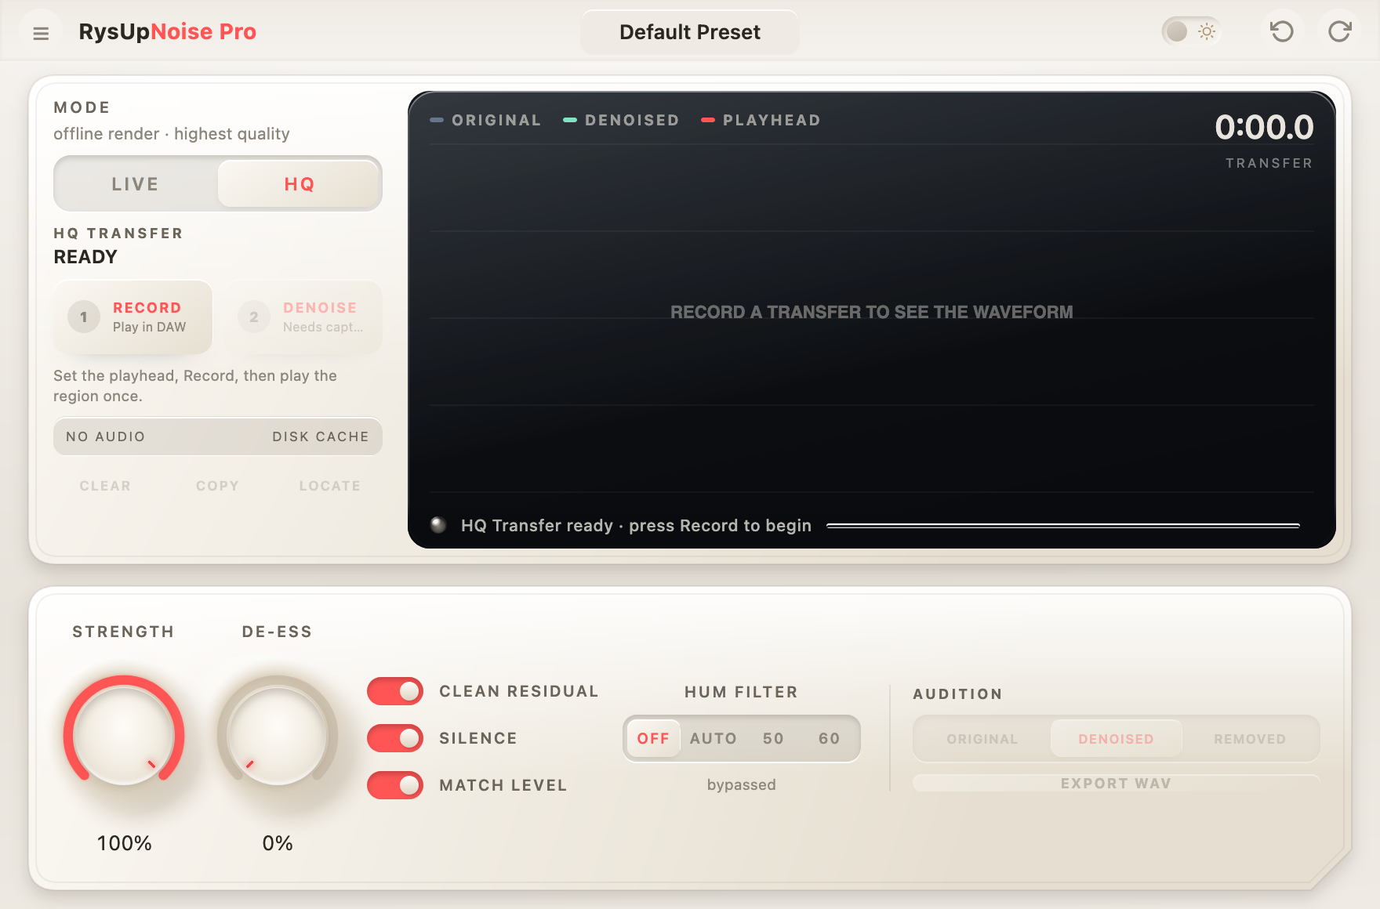
Task: Audition the REMOVED signal
Action: click(1250, 739)
